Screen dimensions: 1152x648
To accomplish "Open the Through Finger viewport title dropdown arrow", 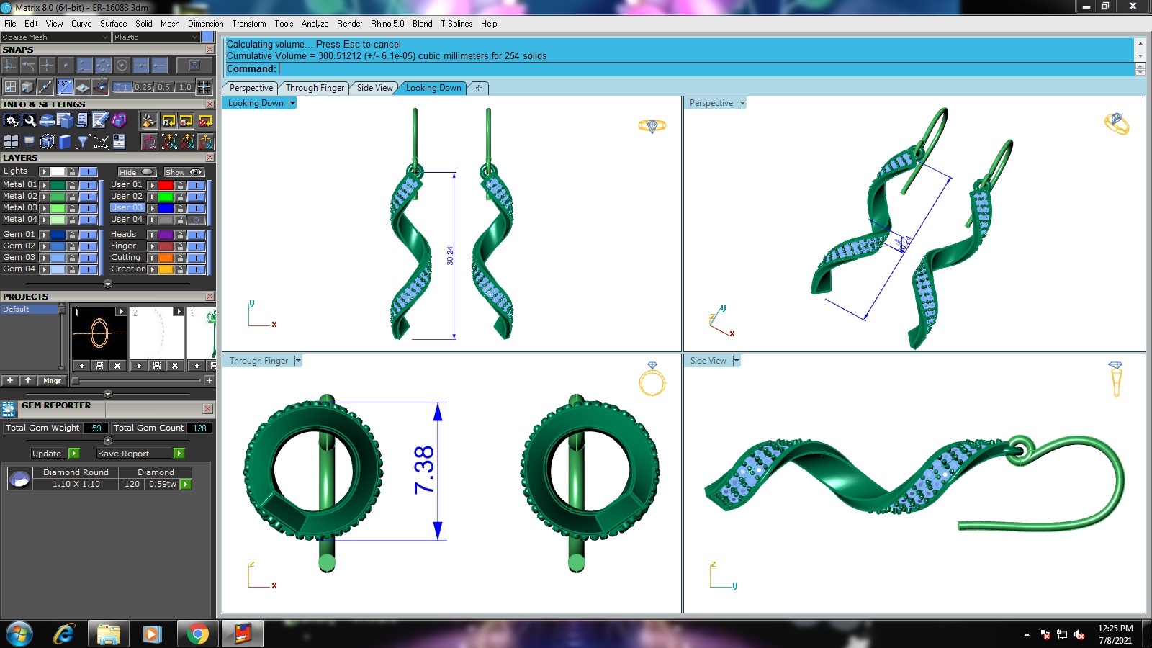I will point(298,361).
